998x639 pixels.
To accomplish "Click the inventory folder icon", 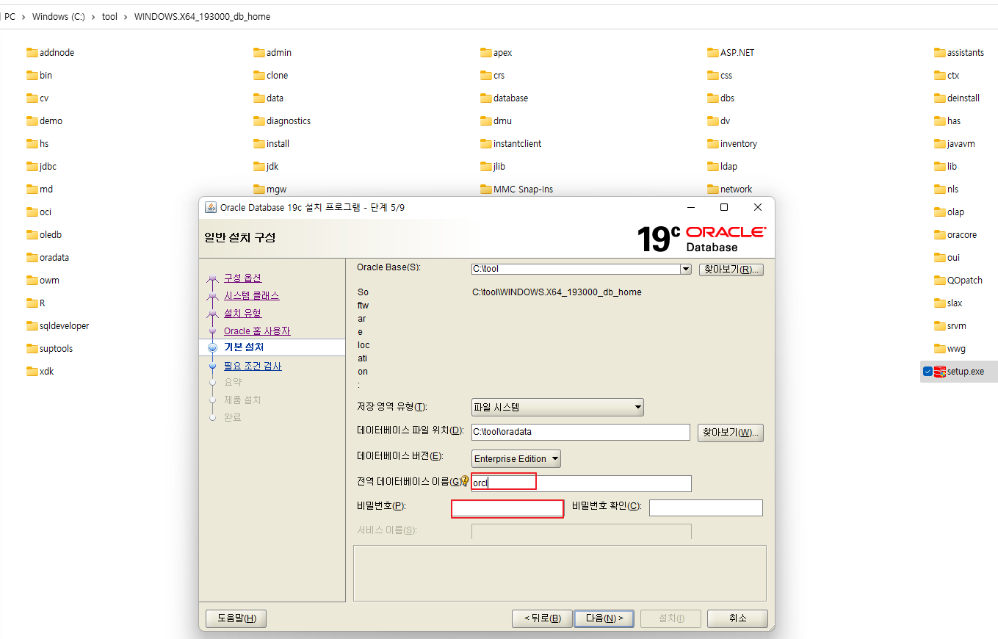I will coord(713,144).
